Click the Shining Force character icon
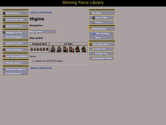The width and height of the screenshot is (166, 125). coord(4,13)
